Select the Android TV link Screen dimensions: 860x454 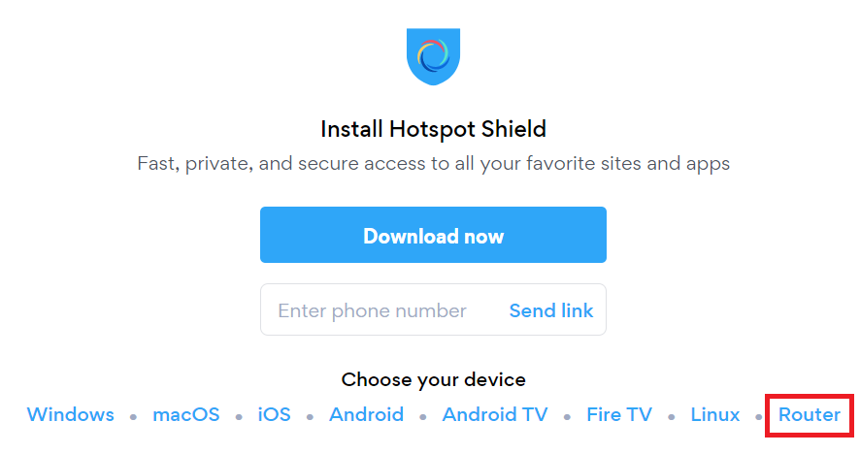point(495,414)
